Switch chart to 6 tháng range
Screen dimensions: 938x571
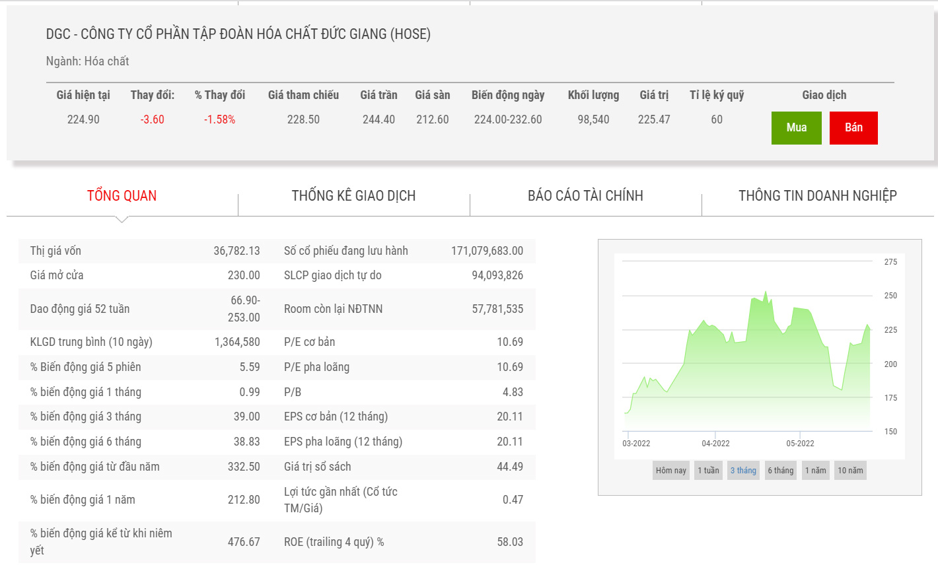click(x=780, y=471)
